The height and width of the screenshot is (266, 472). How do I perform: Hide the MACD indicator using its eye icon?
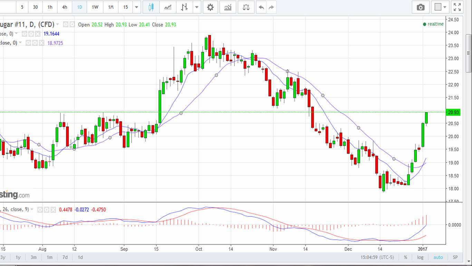pos(40,209)
